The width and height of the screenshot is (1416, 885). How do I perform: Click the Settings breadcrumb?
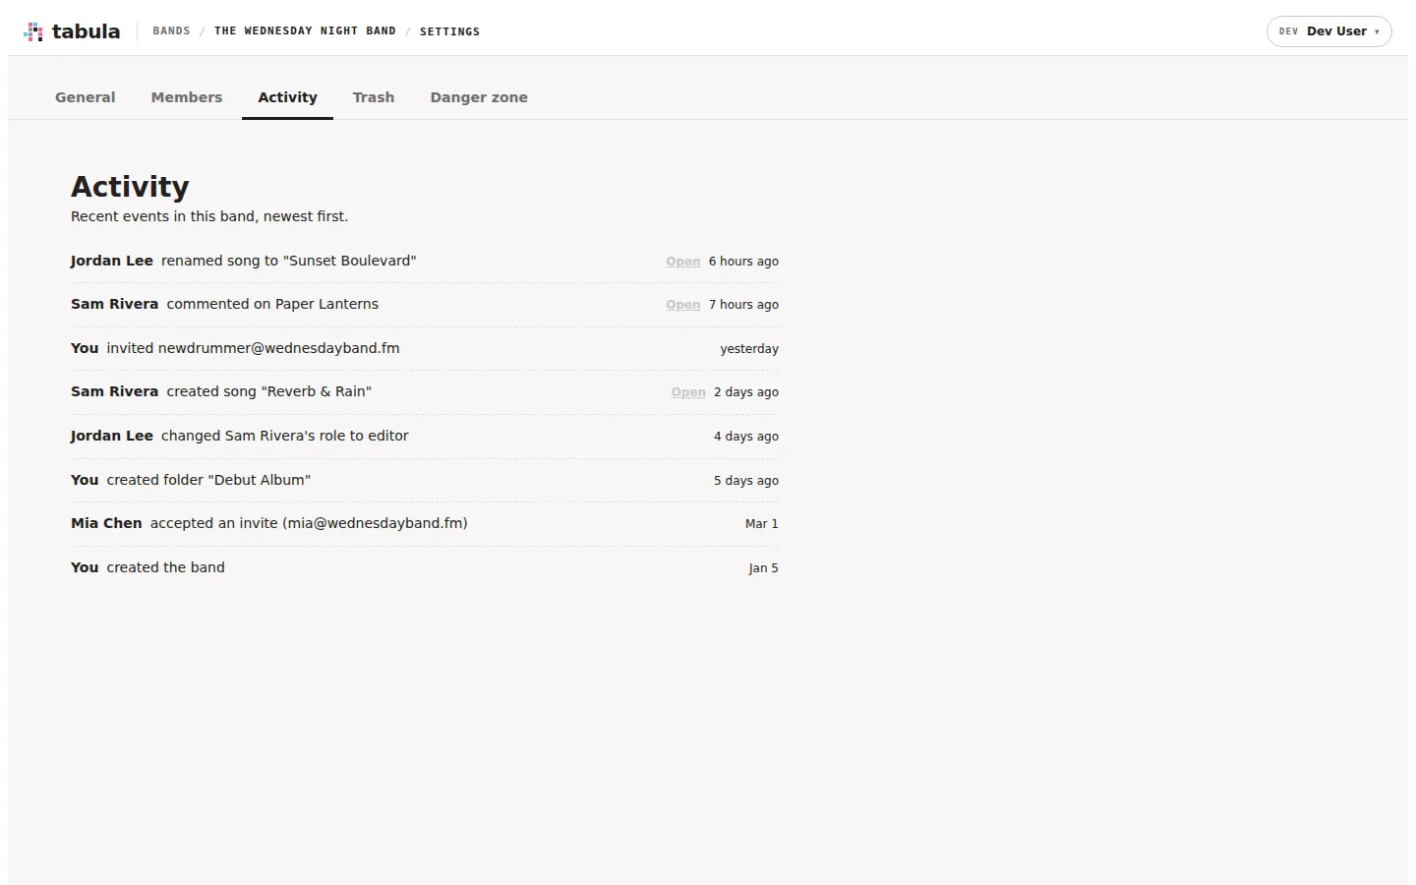pos(449,31)
